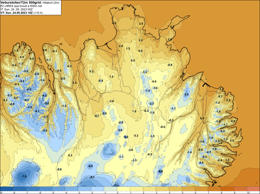This screenshot has width=260, height=194.
Task: Click the 0.8 temperature label
Action: 45,50
